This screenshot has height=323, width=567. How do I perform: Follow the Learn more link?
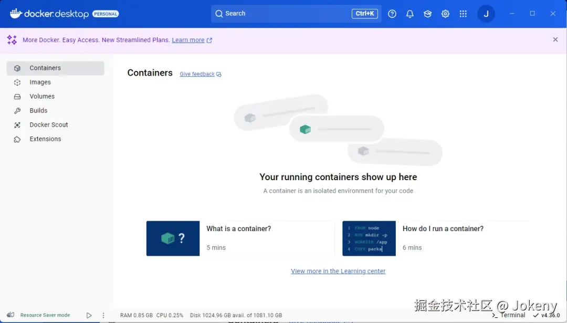(x=188, y=40)
